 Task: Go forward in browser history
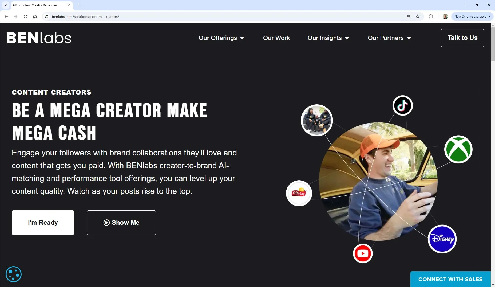[16, 17]
